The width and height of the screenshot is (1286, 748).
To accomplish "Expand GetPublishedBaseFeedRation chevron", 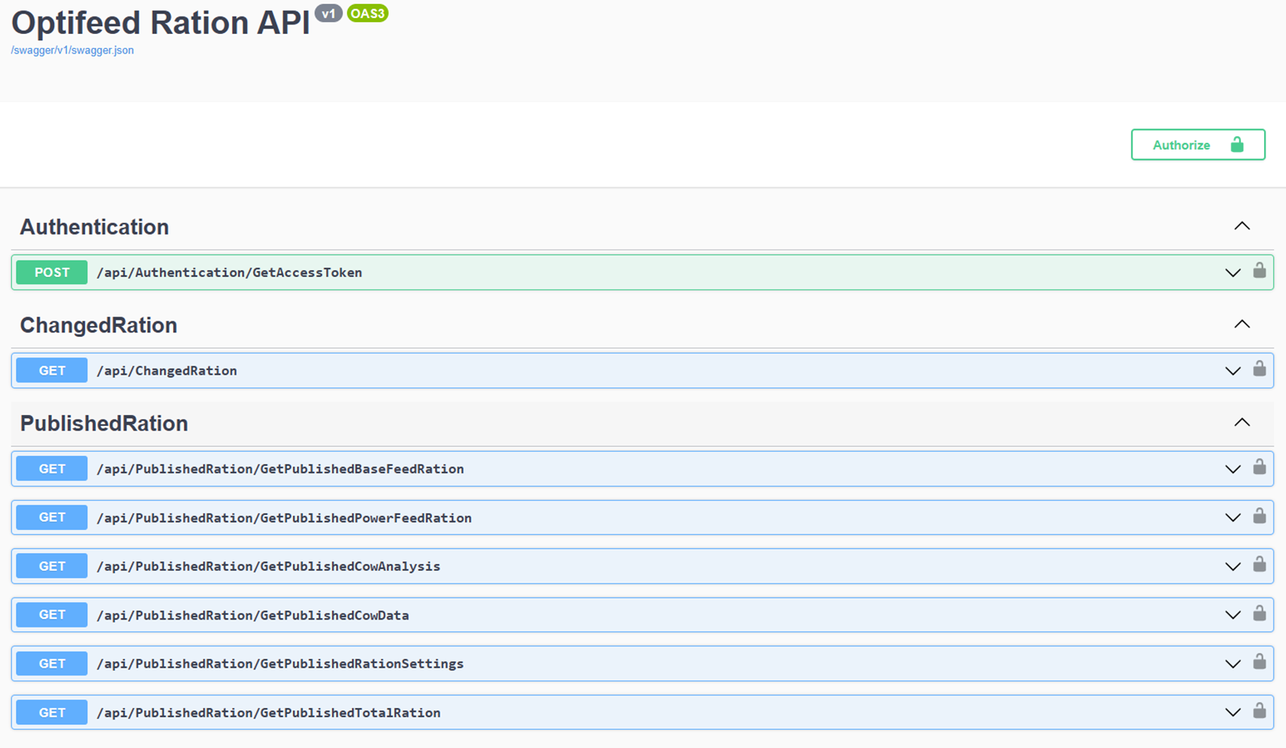I will (x=1232, y=469).
